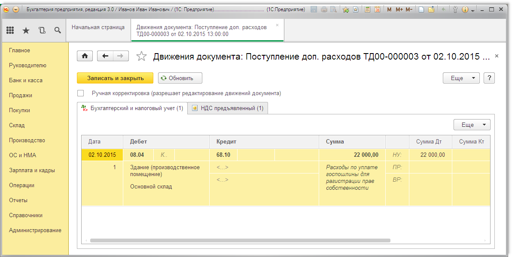Image resolution: width=512 pixels, height=257 pixels.
Task: Open the calculator in the title toolbar
Action: 368,9
